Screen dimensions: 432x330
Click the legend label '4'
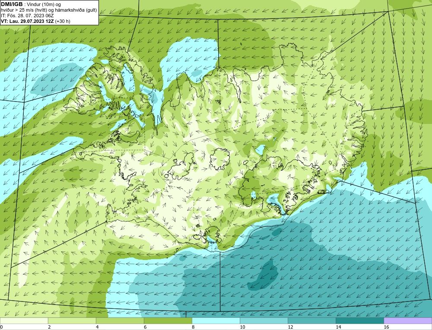coord(97,327)
